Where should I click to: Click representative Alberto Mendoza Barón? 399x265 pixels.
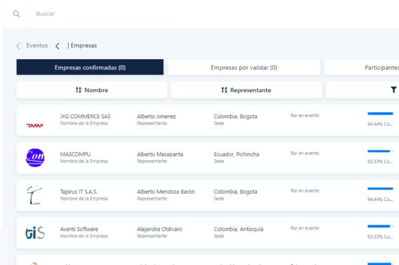pyautogui.click(x=166, y=192)
